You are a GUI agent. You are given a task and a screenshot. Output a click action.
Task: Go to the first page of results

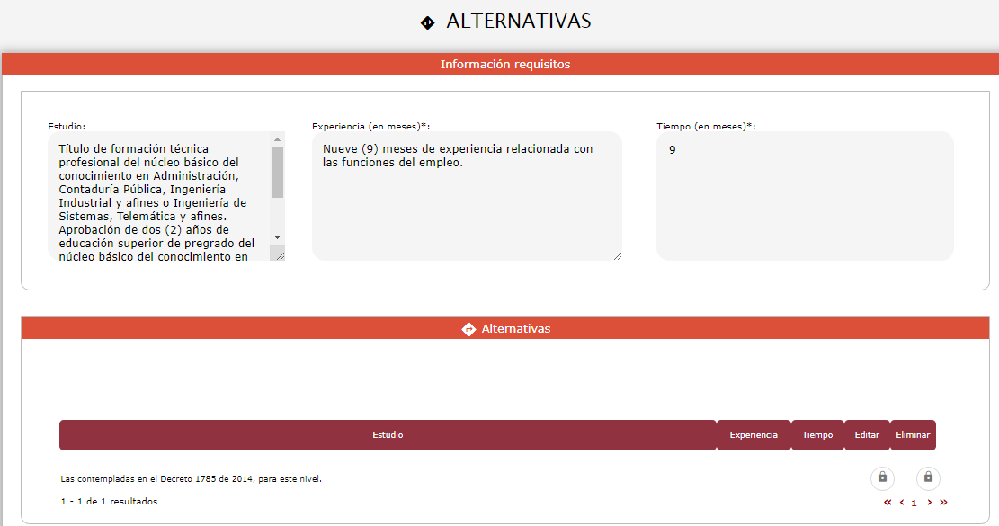pos(888,503)
